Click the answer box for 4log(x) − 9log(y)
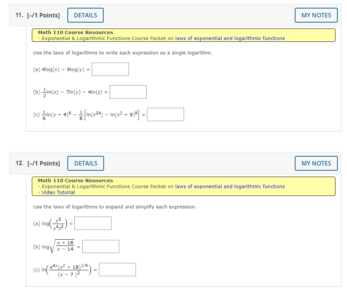The height and width of the screenshot is (294, 347). [x=110, y=69]
